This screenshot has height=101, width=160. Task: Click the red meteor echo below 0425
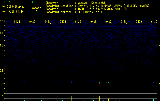coord(71,82)
